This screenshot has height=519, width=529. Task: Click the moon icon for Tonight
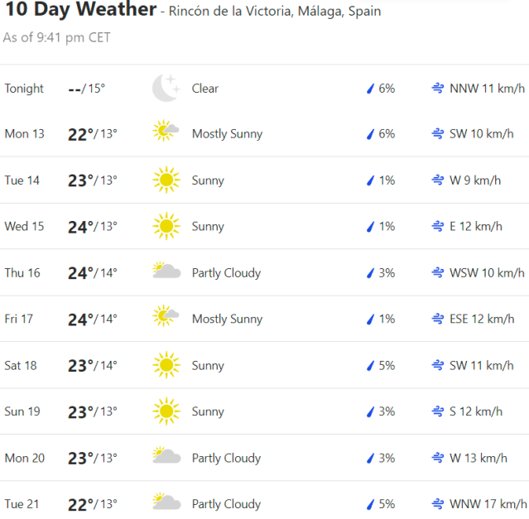tap(166, 88)
